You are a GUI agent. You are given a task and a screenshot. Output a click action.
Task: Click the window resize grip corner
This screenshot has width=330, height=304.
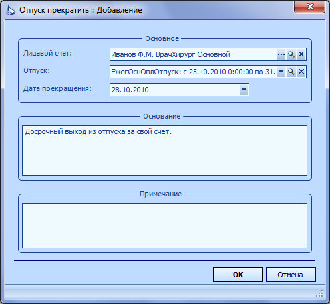[319, 294]
